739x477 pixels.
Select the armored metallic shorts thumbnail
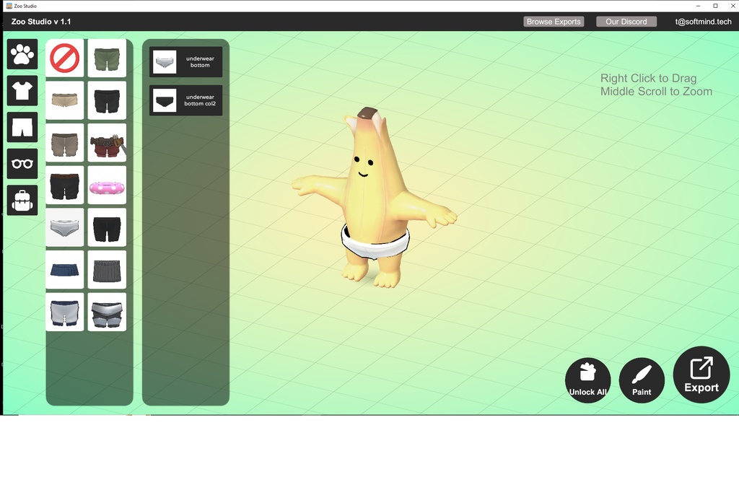[106, 312]
